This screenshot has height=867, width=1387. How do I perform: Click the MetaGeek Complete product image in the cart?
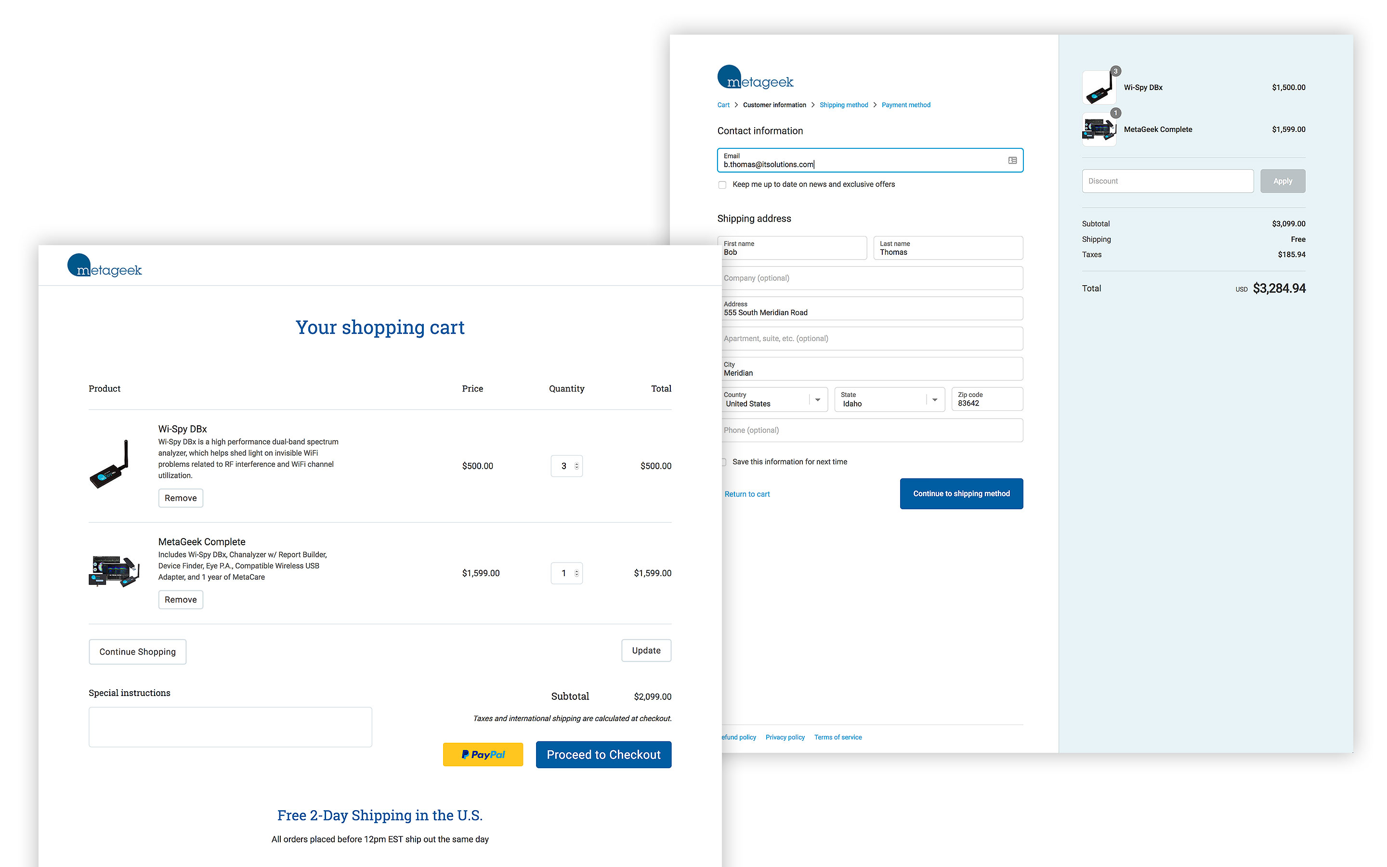click(x=114, y=571)
